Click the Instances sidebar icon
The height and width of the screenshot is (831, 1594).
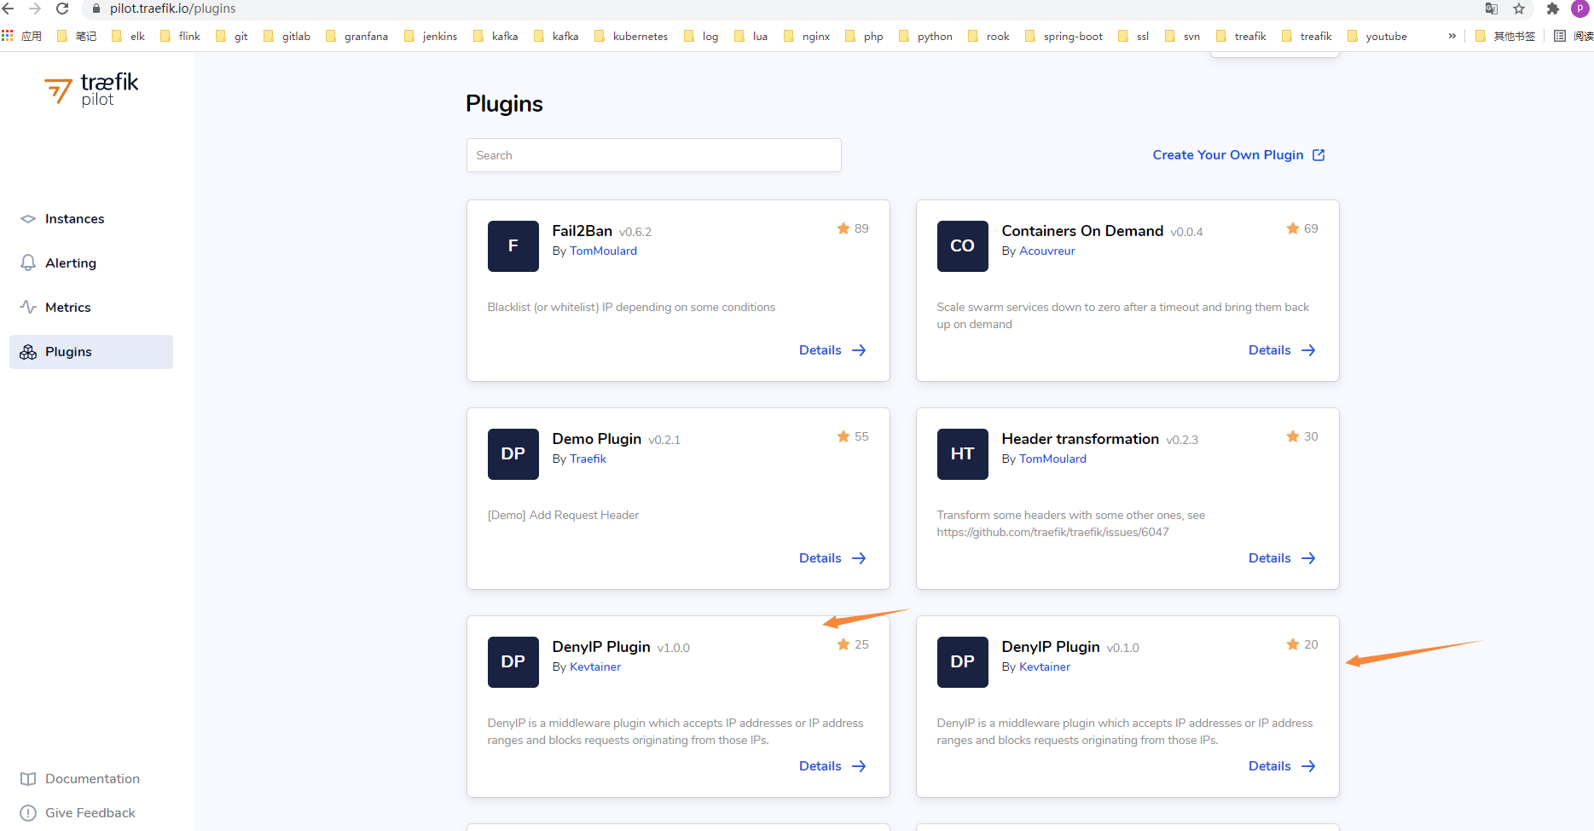point(28,219)
